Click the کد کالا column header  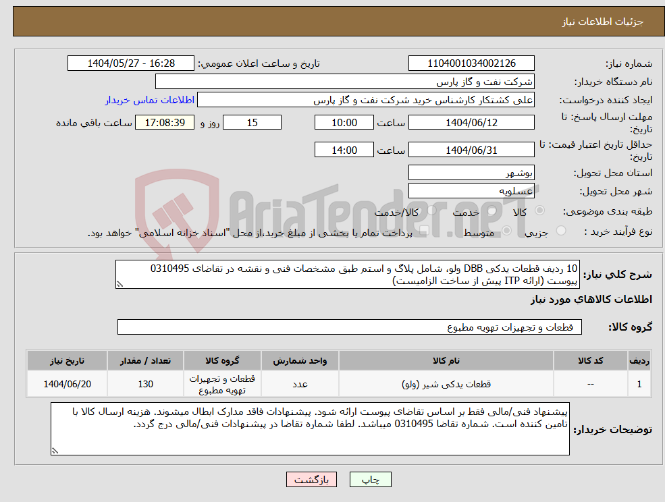(590, 360)
